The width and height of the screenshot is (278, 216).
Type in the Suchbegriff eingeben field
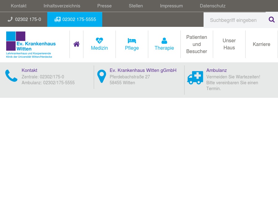tap(234, 20)
